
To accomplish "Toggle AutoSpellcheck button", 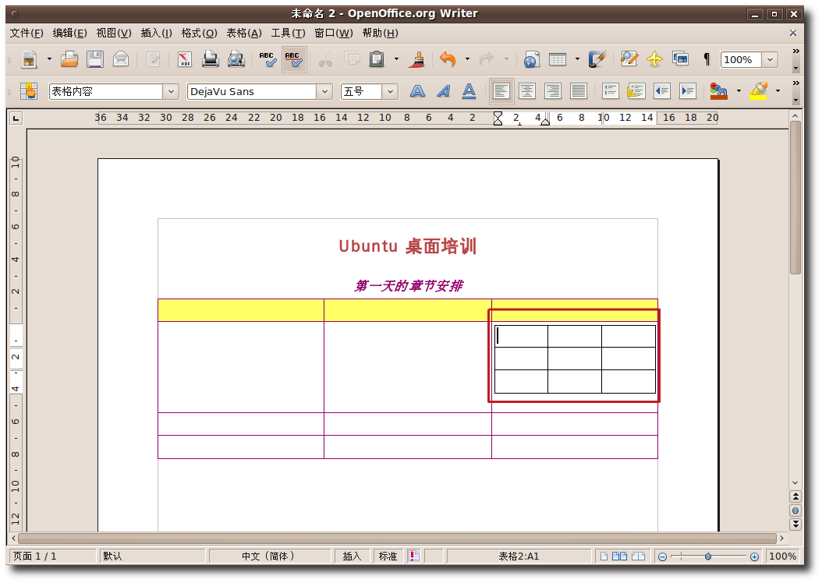I will [293, 59].
